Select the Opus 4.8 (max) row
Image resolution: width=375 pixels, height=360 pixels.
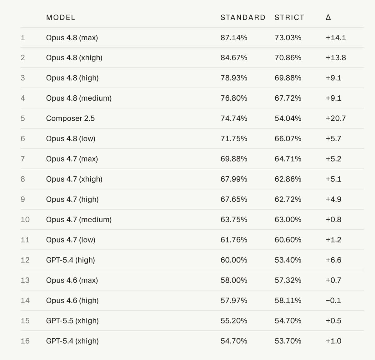tap(192, 37)
